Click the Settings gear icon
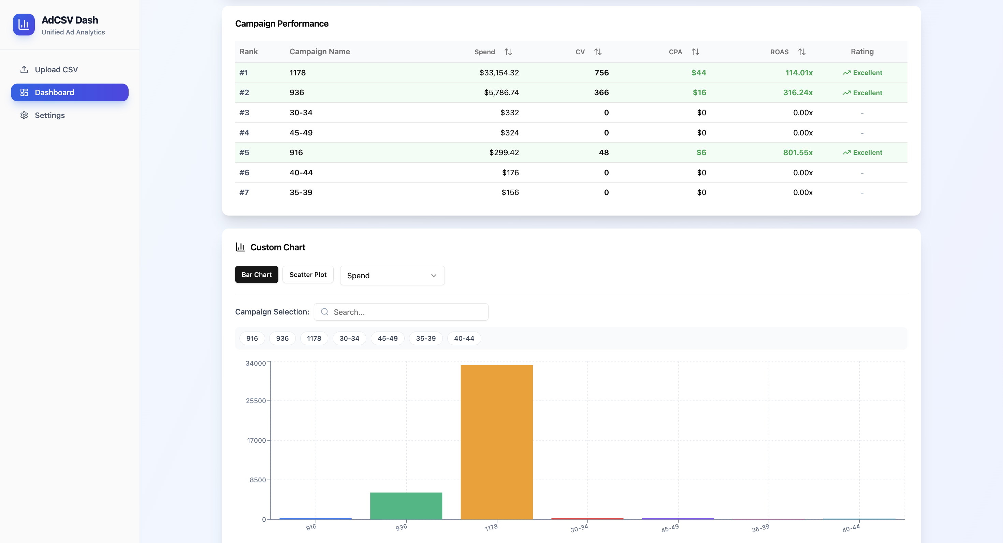 (x=24, y=115)
